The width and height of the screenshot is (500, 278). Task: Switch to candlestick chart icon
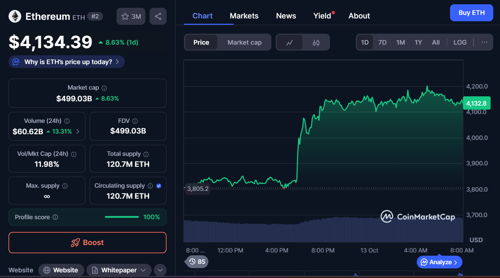click(x=316, y=42)
